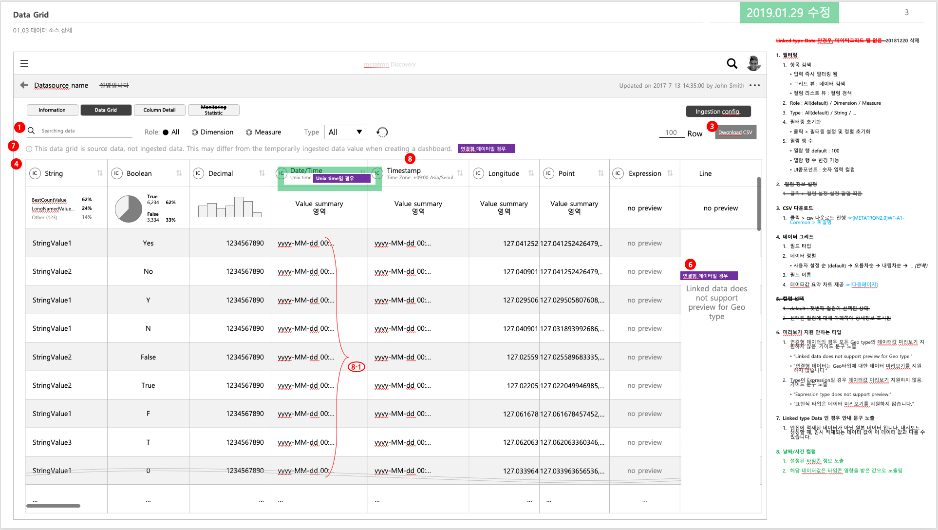Sort the Timestamp column
The height and width of the screenshot is (530, 938).
460,173
